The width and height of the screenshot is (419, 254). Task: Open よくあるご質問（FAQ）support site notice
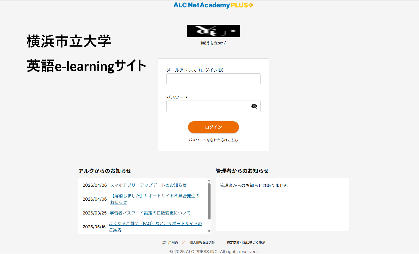coord(155,224)
